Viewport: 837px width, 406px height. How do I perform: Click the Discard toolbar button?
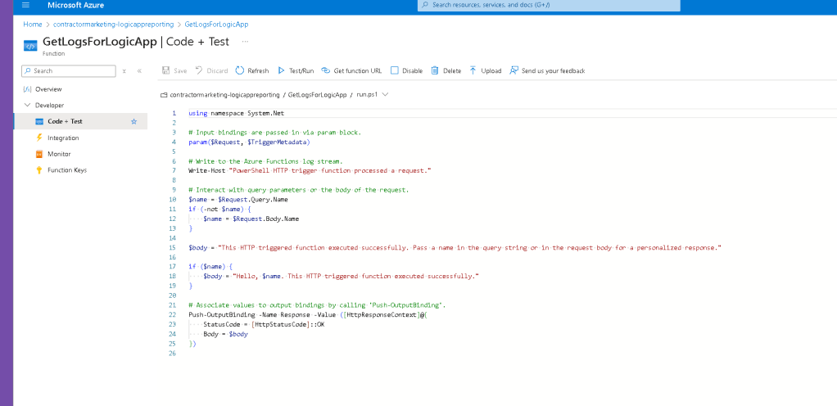click(211, 70)
